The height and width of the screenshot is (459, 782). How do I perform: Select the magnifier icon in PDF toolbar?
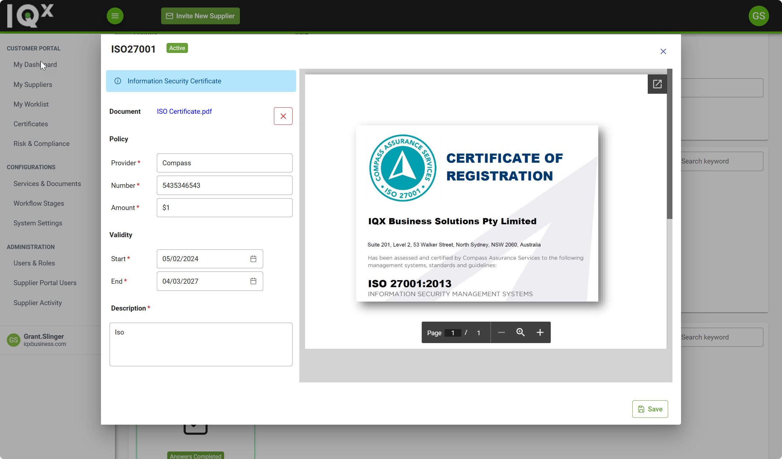[x=521, y=332]
